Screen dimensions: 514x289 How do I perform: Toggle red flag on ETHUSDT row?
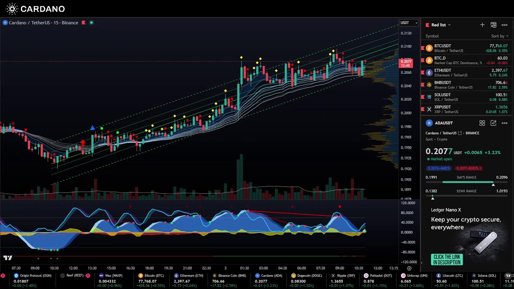[422, 73]
